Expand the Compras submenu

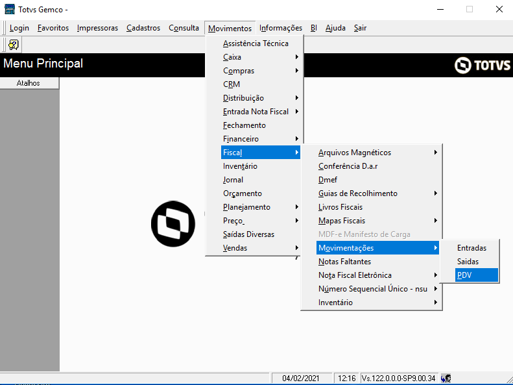(261, 71)
